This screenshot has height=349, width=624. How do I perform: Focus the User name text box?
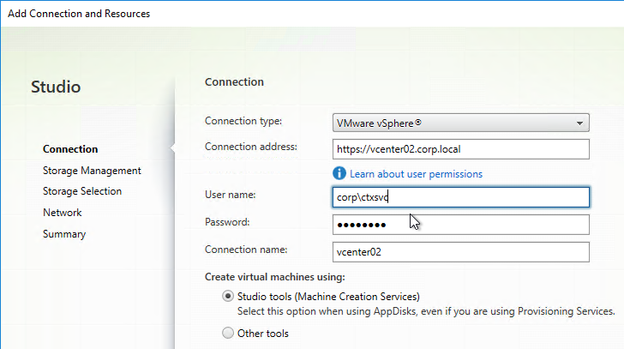coord(461,197)
